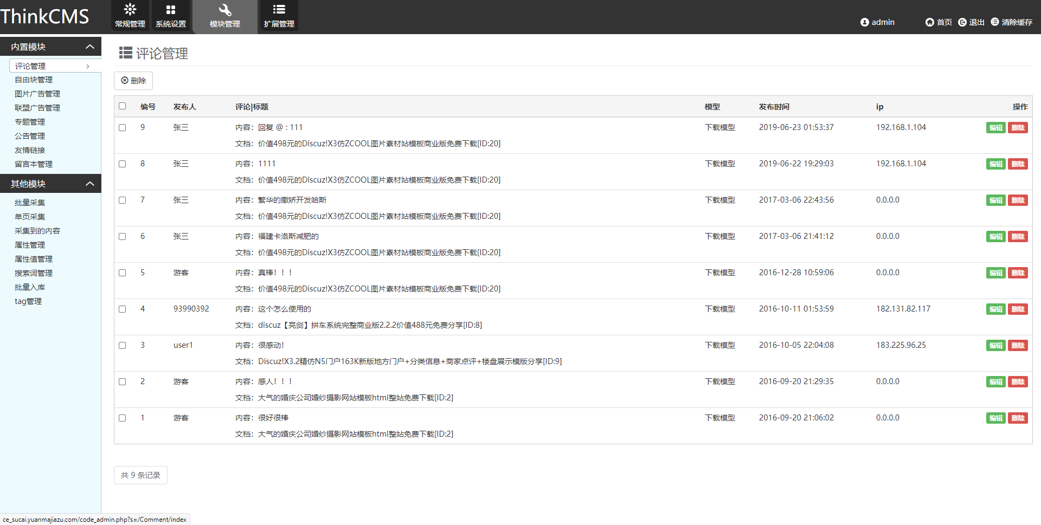This screenshot has width=1041, height=525.
Task: Open 自由块管理 in sidebar
Action: [x=34, y=80]
